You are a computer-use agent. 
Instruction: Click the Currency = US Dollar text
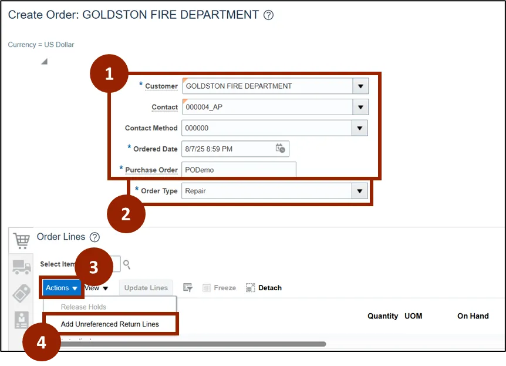coord(41,45)
